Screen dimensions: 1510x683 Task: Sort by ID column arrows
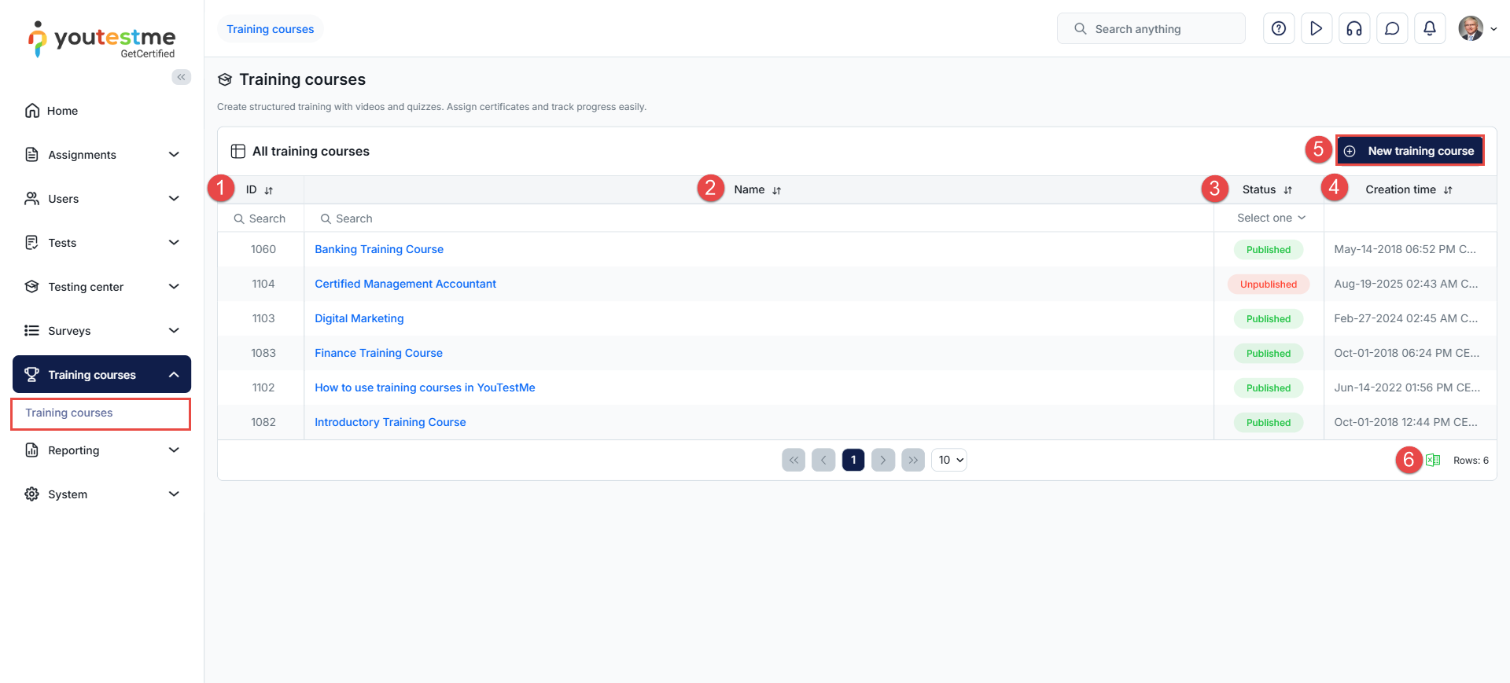pyautogui.click(x=269, y=190)
